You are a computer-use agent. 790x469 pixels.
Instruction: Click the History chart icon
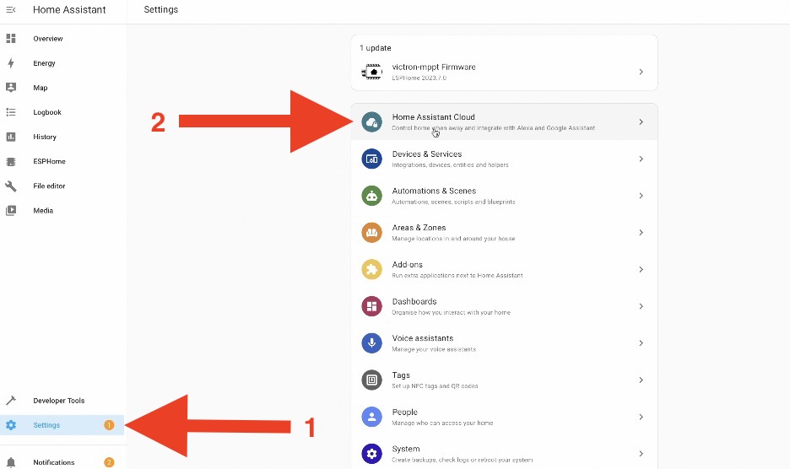pos(11,137)
